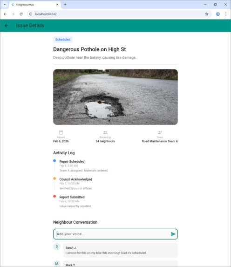Open the browser profile icon

(x=217, y=14)
